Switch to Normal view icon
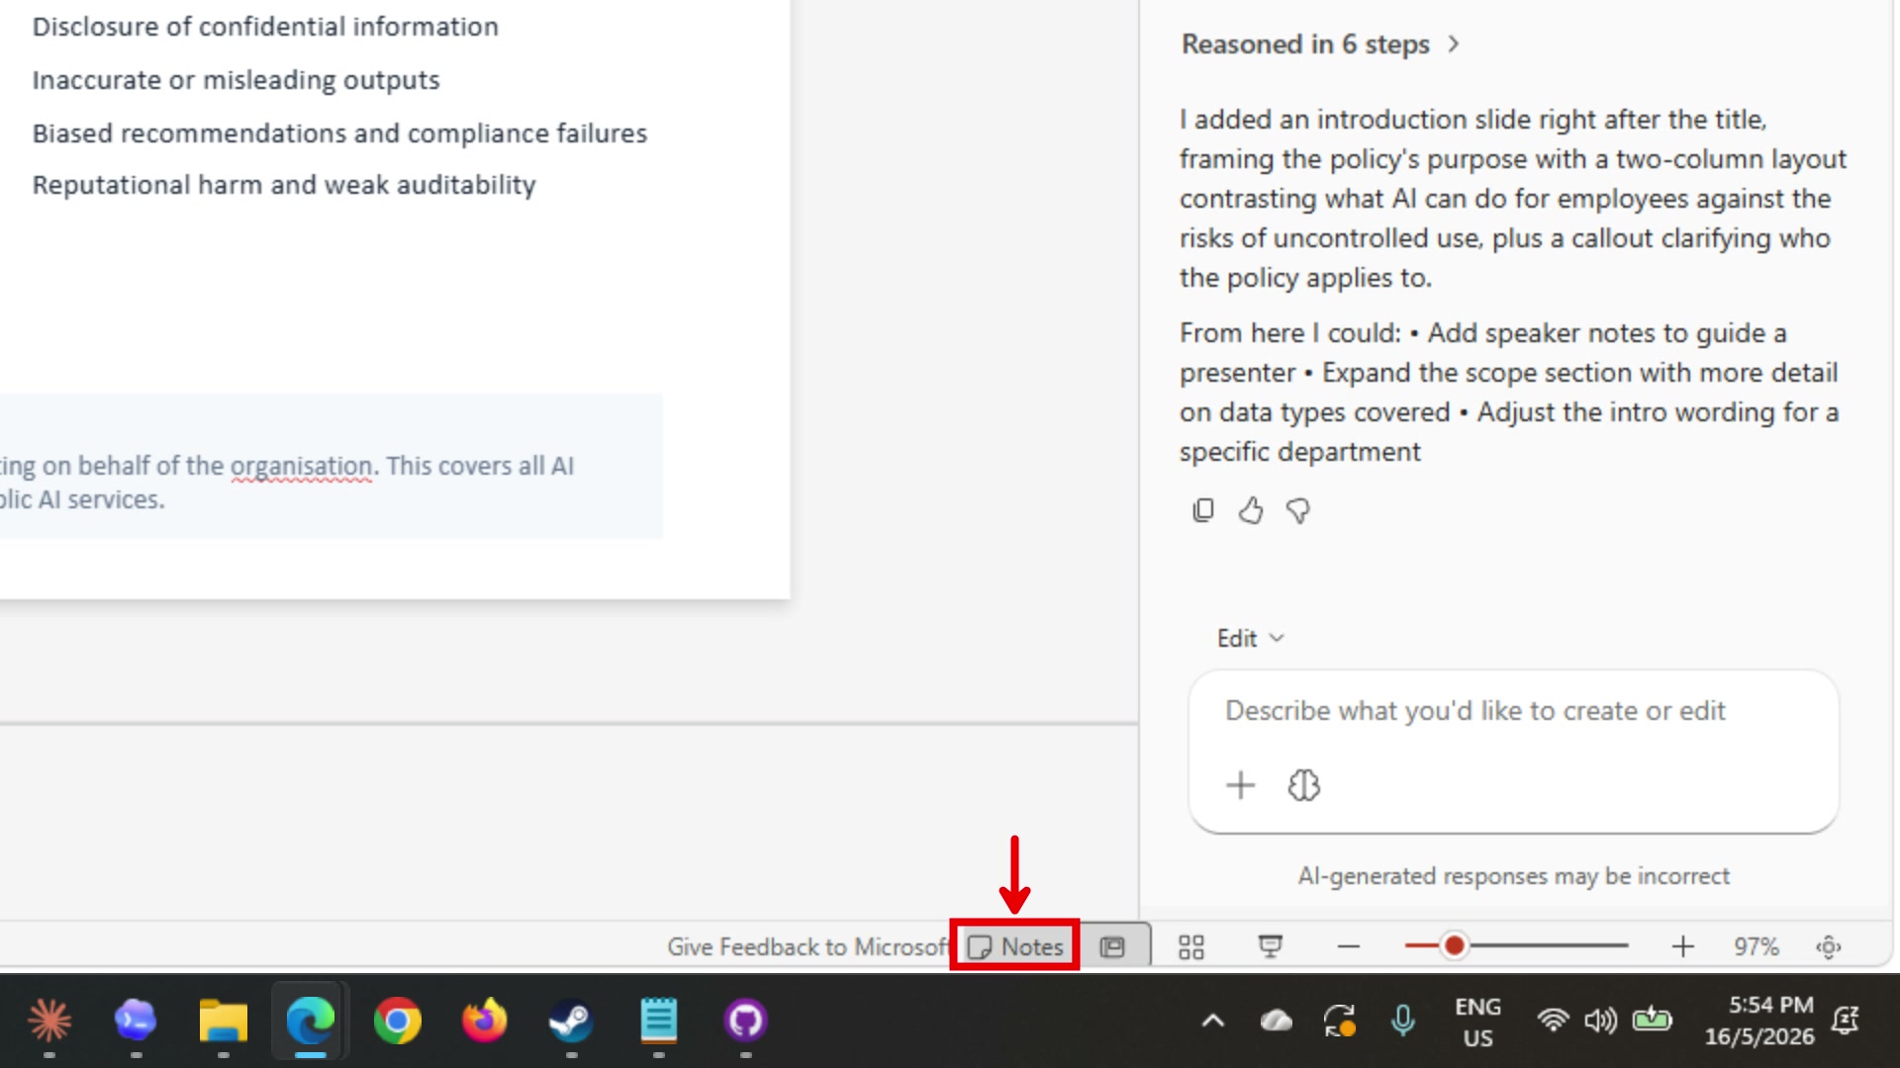This screenshot has width=1900, height=1068. coord(1113,946)
